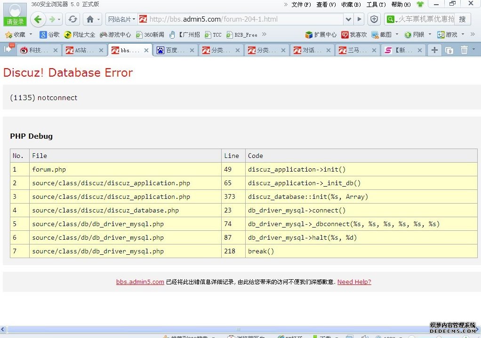481x338 pixels.
Task: Click the trash closed-tabs icon
Action: (x=464, y=50)
